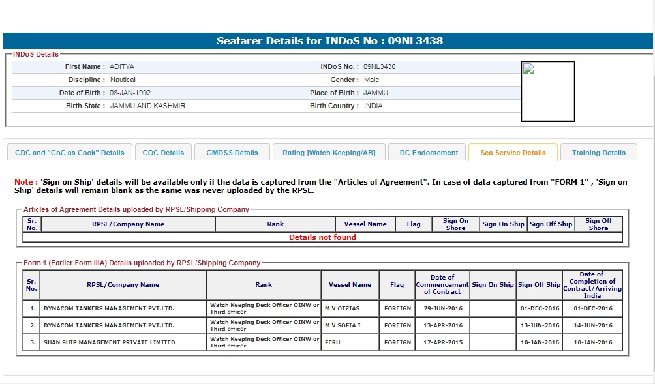Click the 29-JUN-2016 commencement date cell
The image size is (655, 384).
click(442, 308)
